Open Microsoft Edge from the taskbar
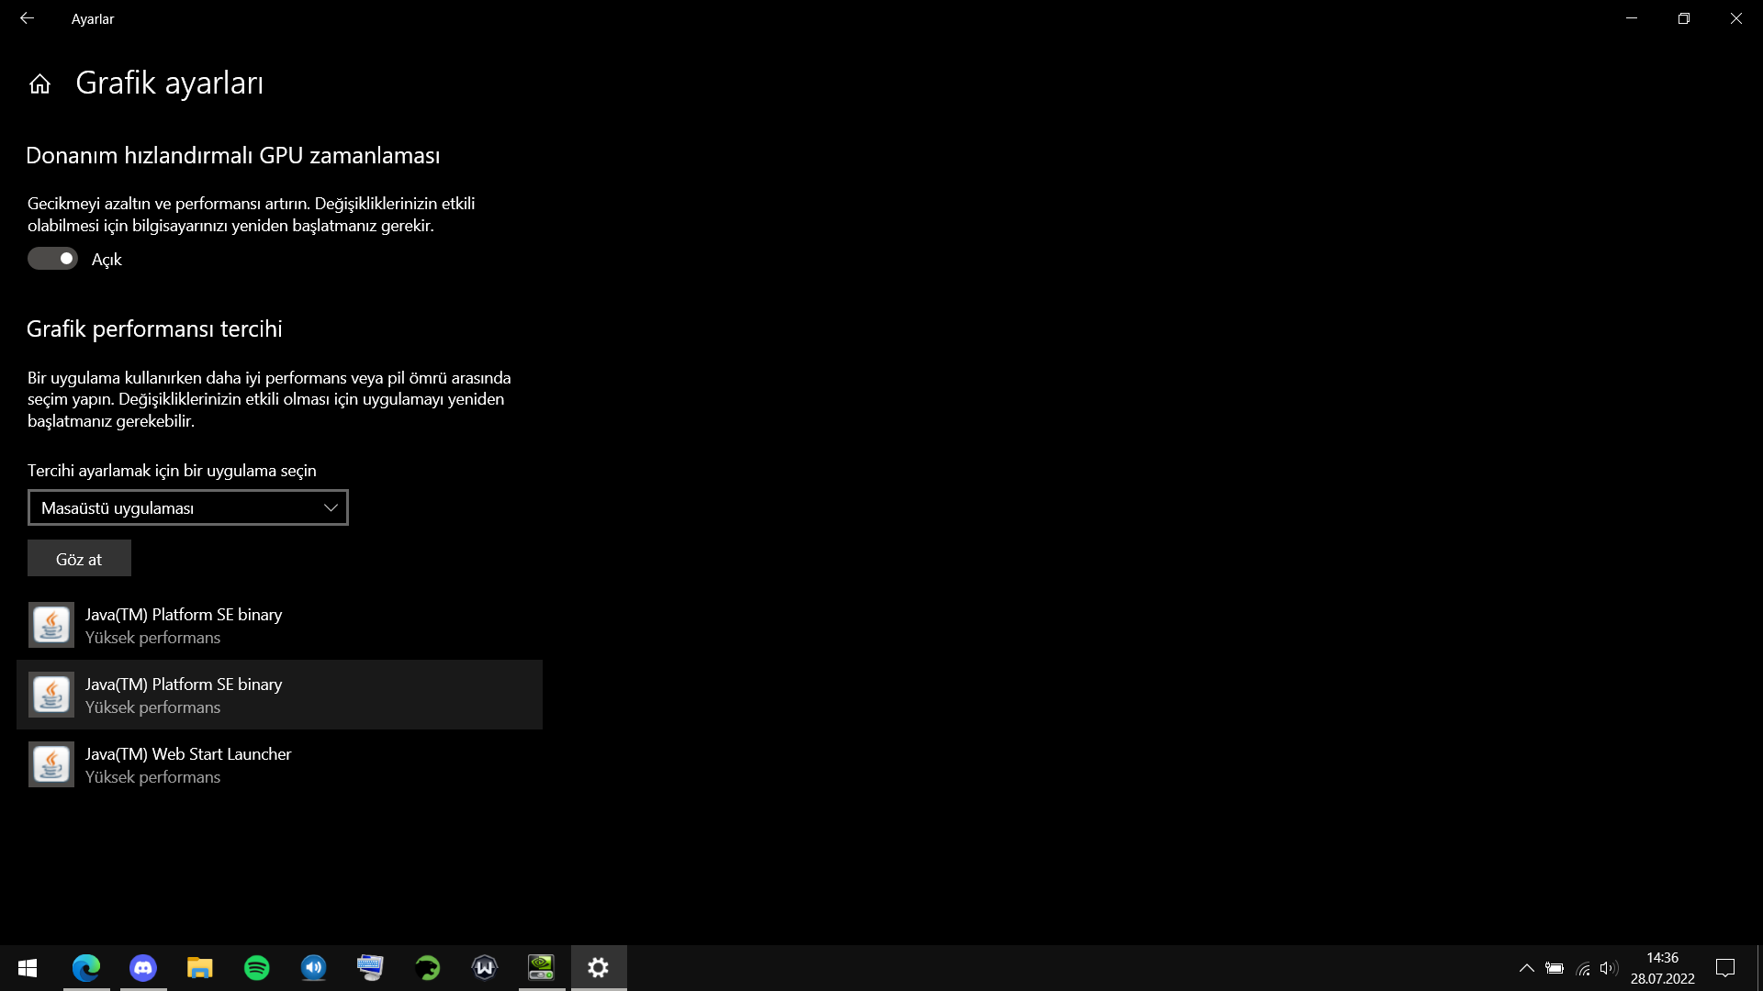1763x991 pixels. click(86, 968)
